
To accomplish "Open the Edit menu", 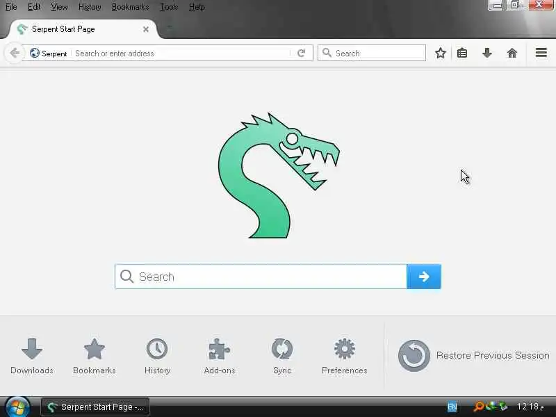I will point(34,7).
